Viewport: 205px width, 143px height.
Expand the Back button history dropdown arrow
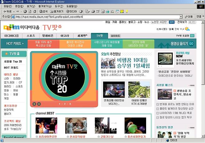13,12
